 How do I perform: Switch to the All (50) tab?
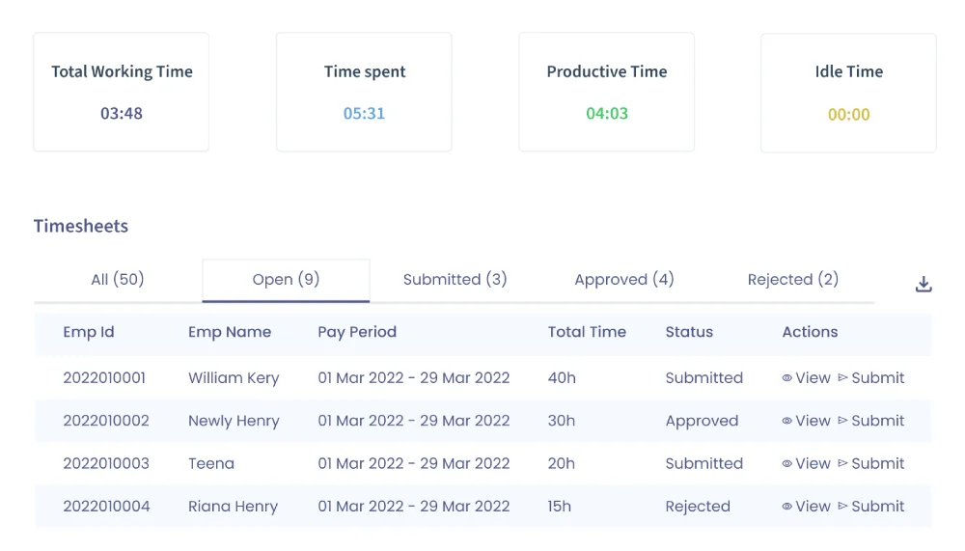click(118, 280)
